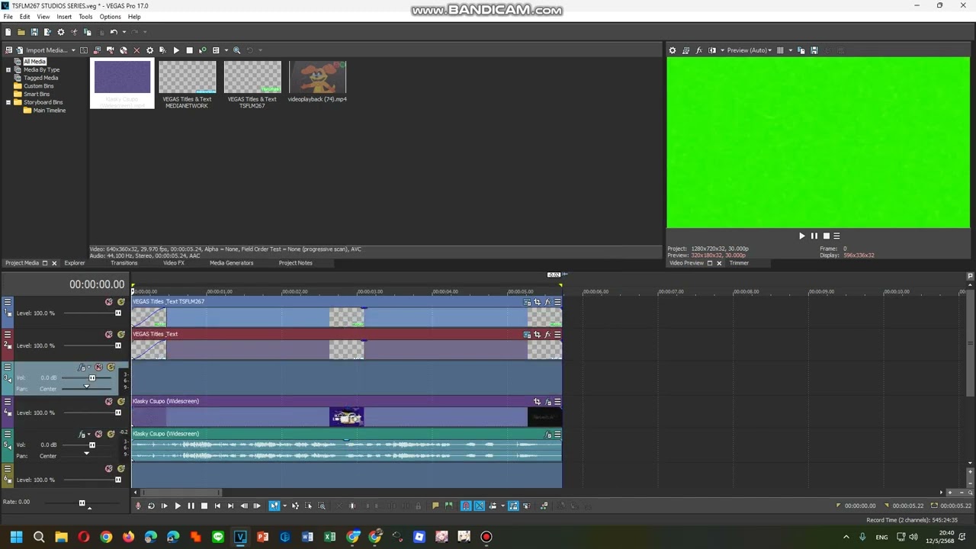The height and width of the screenshot is (549, 976).
Task: Pause playback in the Video Preview window
Action: pos(814,236)
